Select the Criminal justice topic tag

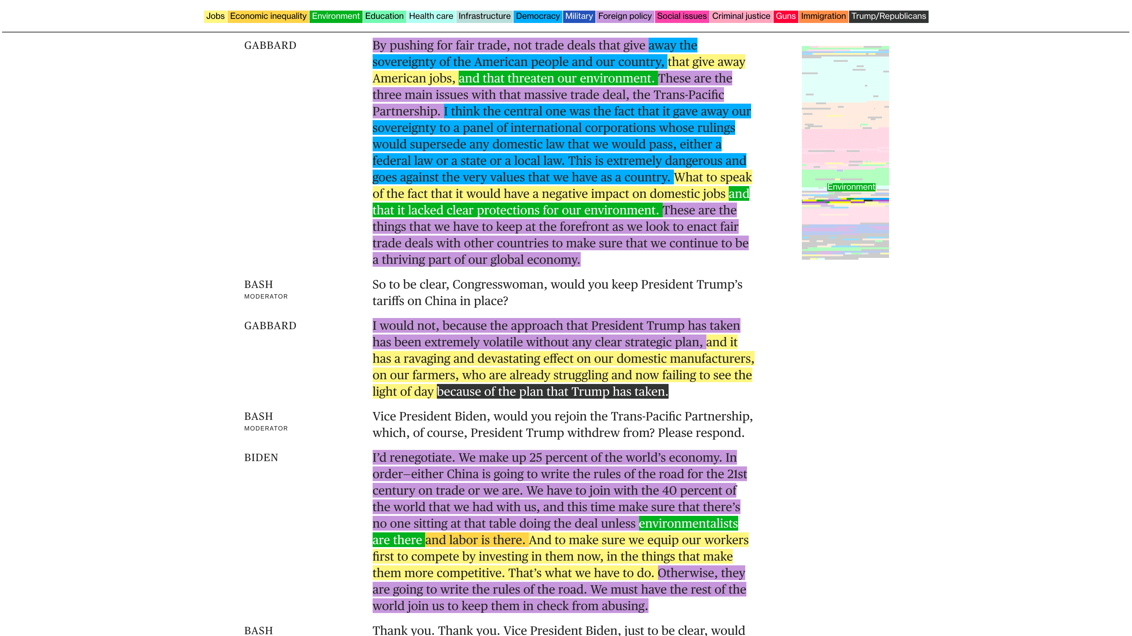741,16
